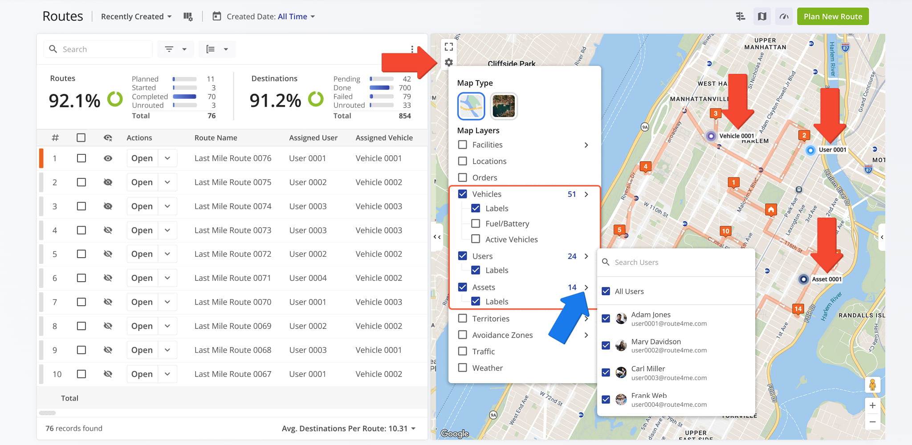This screenshot has height=445, width=912.
Task: Uncheck All Users checkbox
Action: coord(606,291)
